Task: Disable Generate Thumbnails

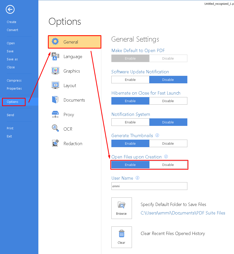Action: [168, 144]
